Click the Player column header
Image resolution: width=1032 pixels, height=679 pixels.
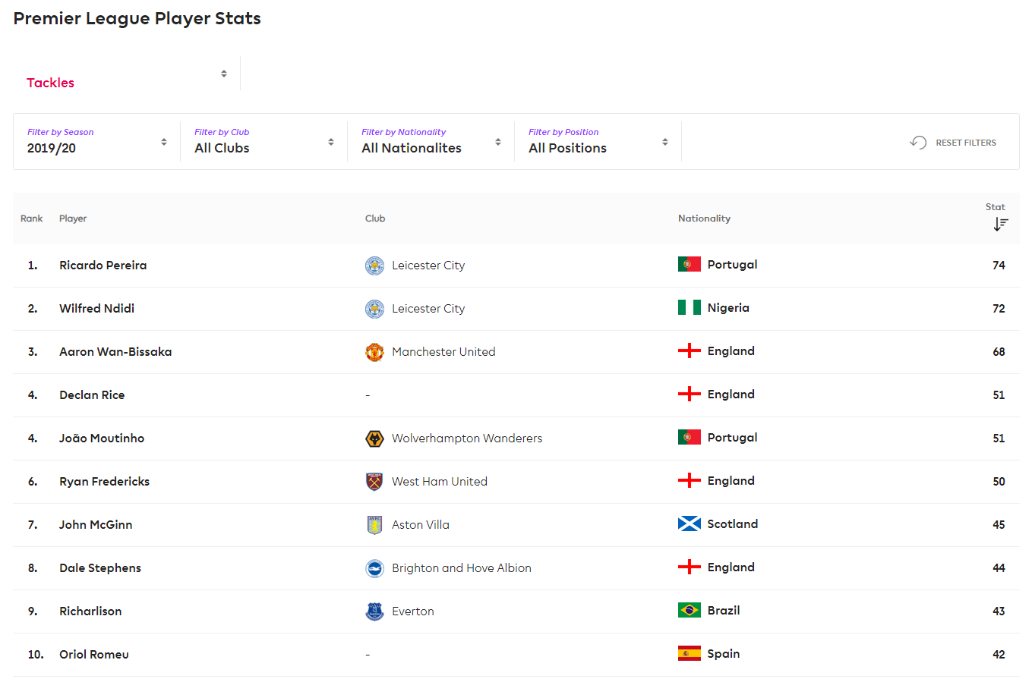(x=73, y=218)
